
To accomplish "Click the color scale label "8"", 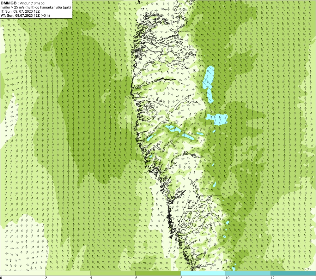I will 182,278.
